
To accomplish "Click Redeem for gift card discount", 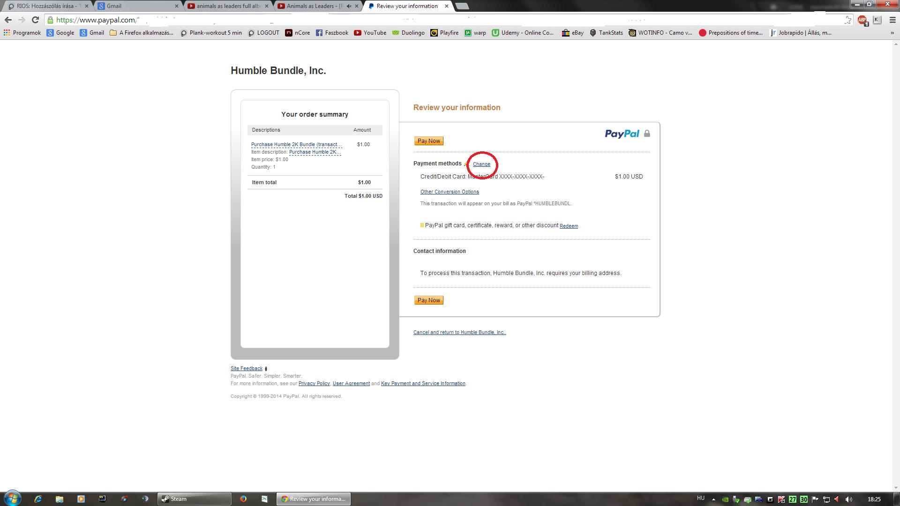I will click(x=569, y=226).
